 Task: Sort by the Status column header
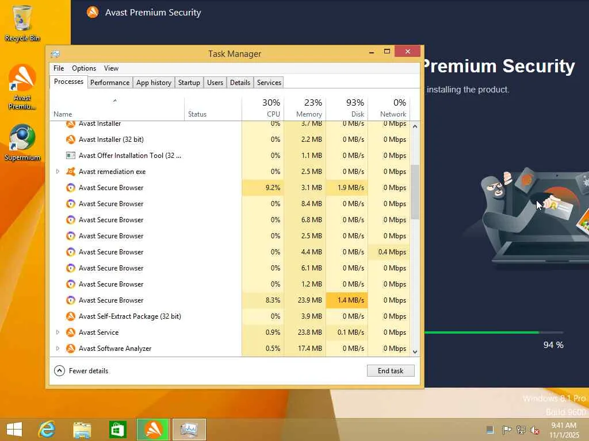213,107
